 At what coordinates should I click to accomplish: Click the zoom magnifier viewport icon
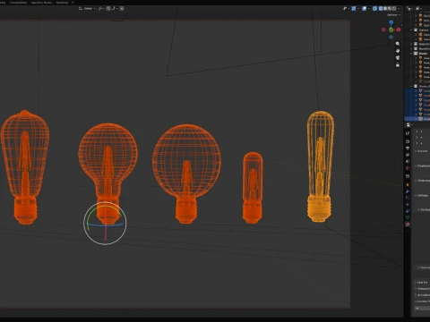(x=398, y=44)
